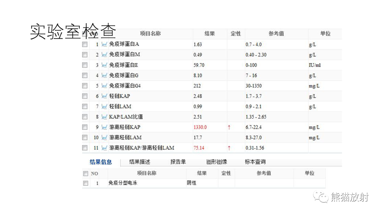This screenshot has width=381, height=214.
Task: Select unit IU/ml cell
Action: point(315,65)
